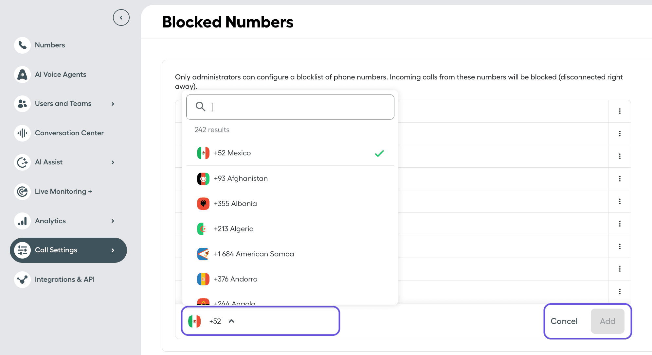Screen dimensions: 652x355
Task: Select Call Settings in the navigation menu
Action: tap(56, 250)
